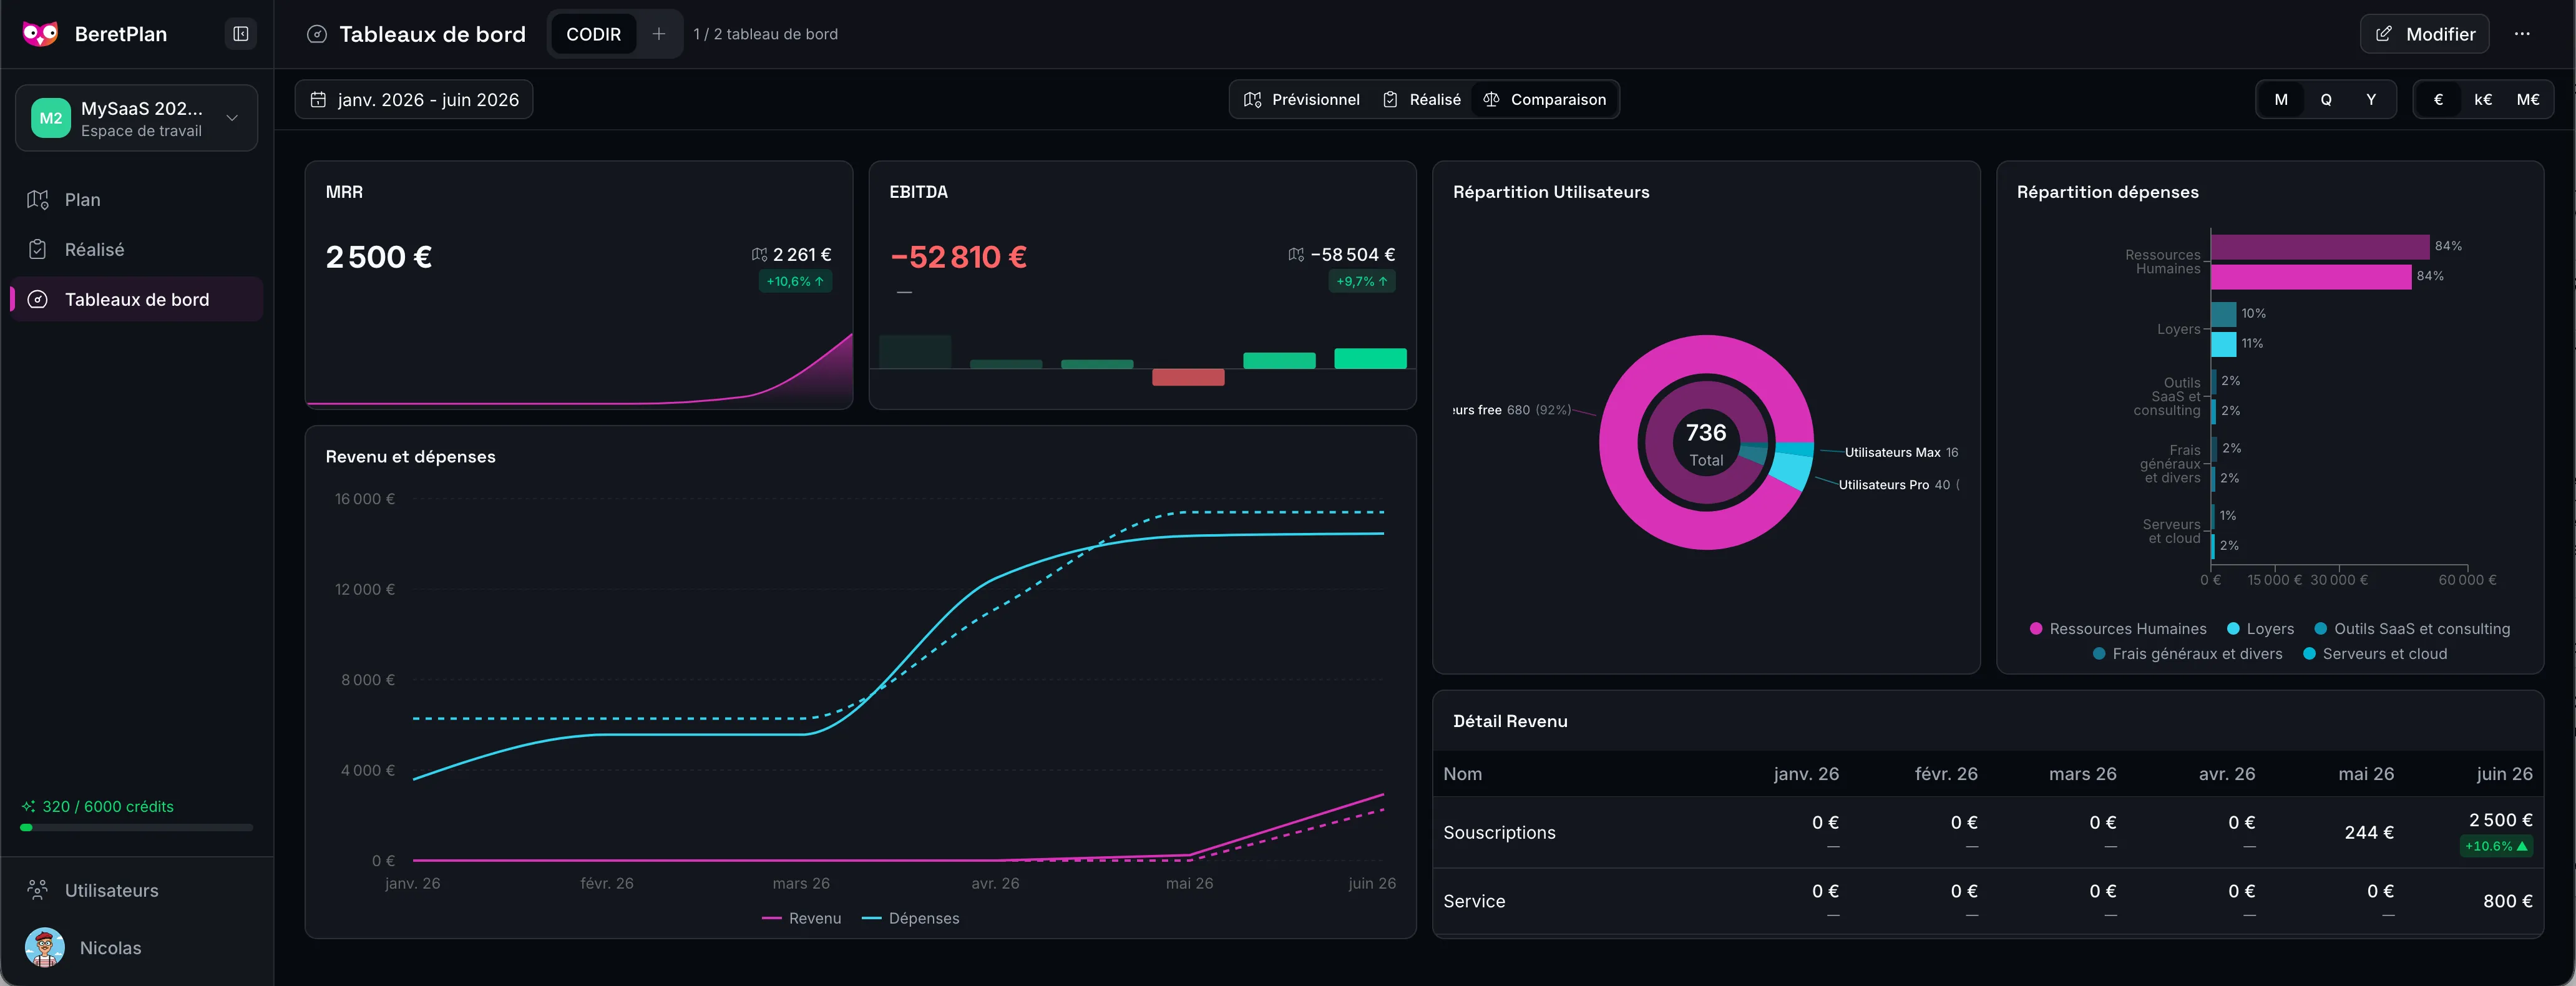
Task: Click the forecast map icon beside −58 504 €
Action: click(1296, 255)
